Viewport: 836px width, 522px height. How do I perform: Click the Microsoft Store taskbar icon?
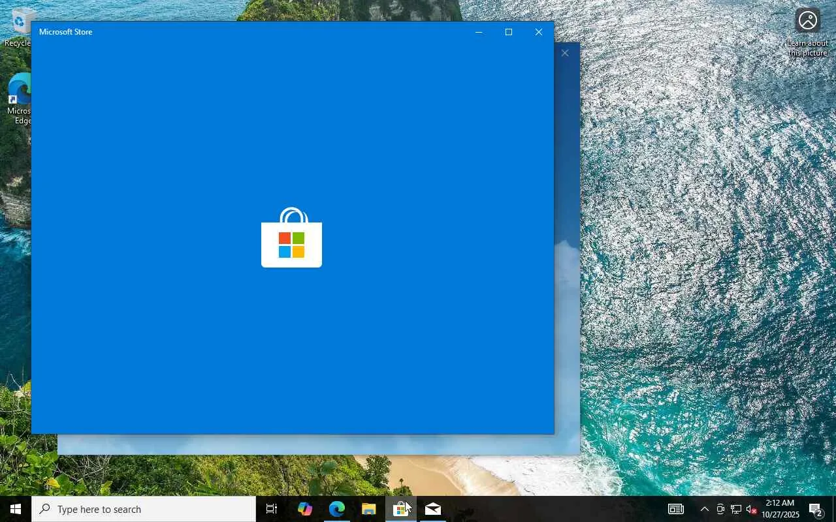tap(400, 509)
